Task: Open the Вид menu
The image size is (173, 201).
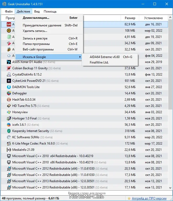Action: [37, 12]
